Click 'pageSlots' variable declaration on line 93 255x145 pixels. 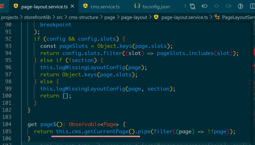(x=74, y=46)
